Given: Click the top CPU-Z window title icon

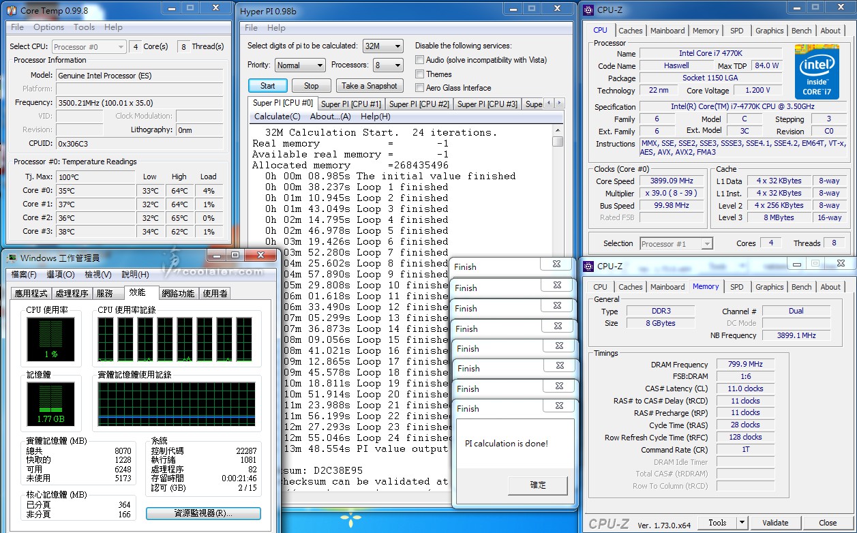Looking at the screenshot, I should pos(588,9).
